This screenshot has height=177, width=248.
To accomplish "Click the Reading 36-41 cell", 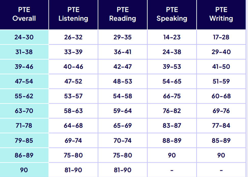I will 123,52.
